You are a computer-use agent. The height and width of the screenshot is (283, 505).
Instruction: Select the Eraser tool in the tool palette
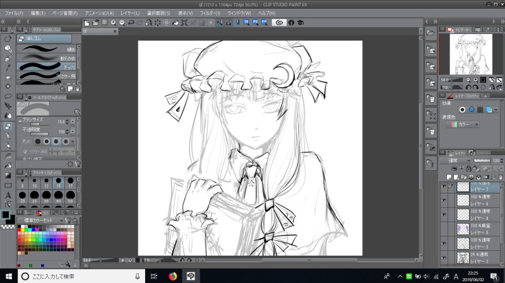8,127
